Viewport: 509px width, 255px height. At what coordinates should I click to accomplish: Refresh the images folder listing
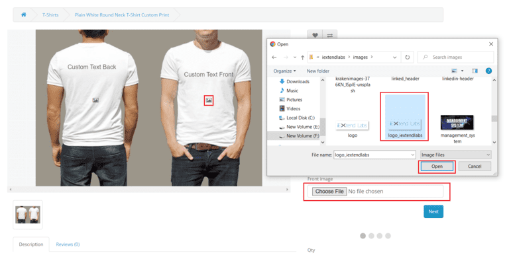click(408, 57)
